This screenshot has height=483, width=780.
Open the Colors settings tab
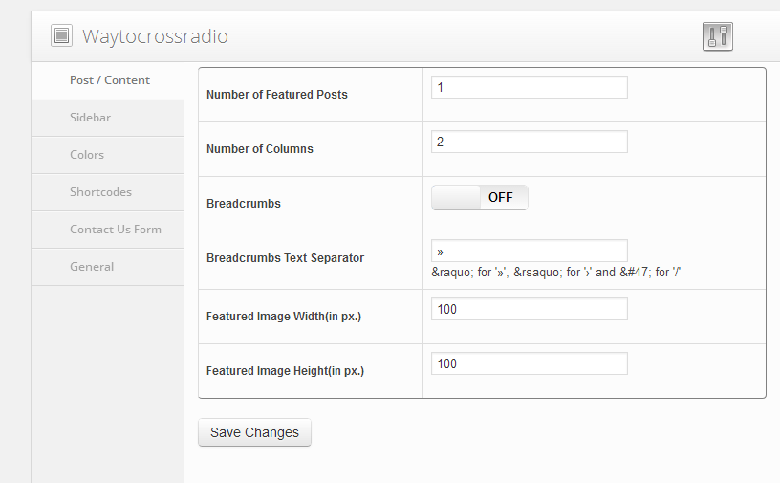coord(87,155)
